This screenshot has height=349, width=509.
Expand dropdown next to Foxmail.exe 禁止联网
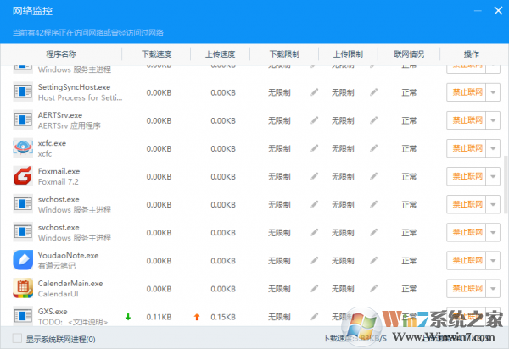[x=494, y=177]
